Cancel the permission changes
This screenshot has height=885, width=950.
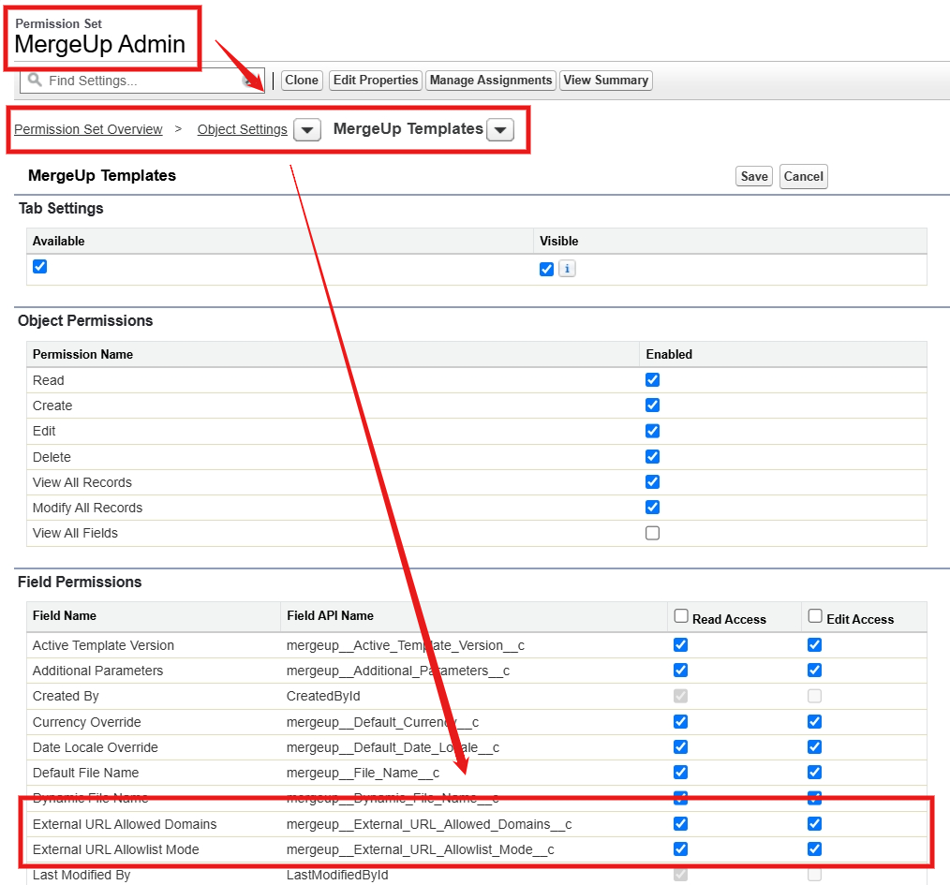click(804, 176)
